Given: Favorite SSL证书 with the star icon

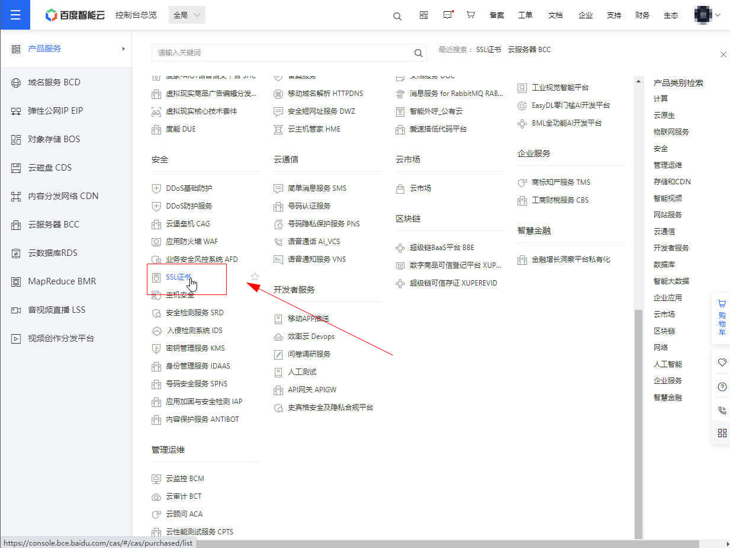Looking at the screenshot, I should pyautogui.click(x=255, y=277).
